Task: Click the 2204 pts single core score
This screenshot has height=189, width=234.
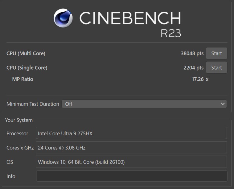Action: 194,68
